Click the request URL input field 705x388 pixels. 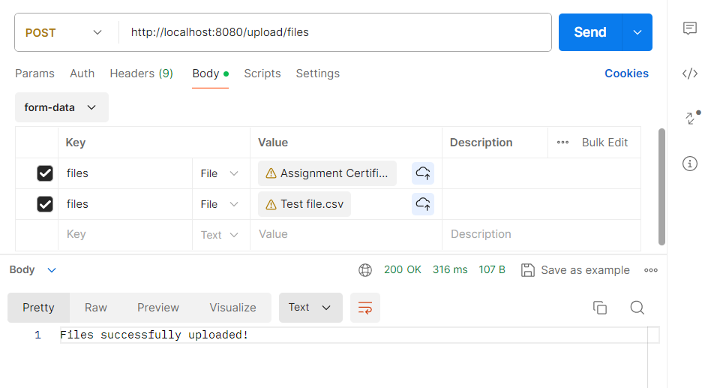pyautogui.click(x=337, y=32)
